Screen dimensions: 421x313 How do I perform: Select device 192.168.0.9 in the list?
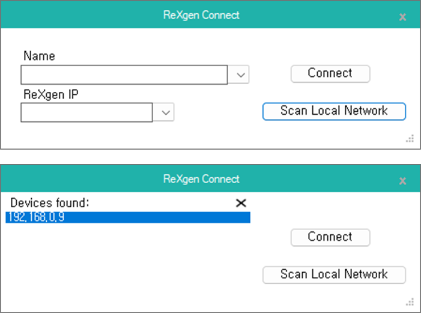128,217
